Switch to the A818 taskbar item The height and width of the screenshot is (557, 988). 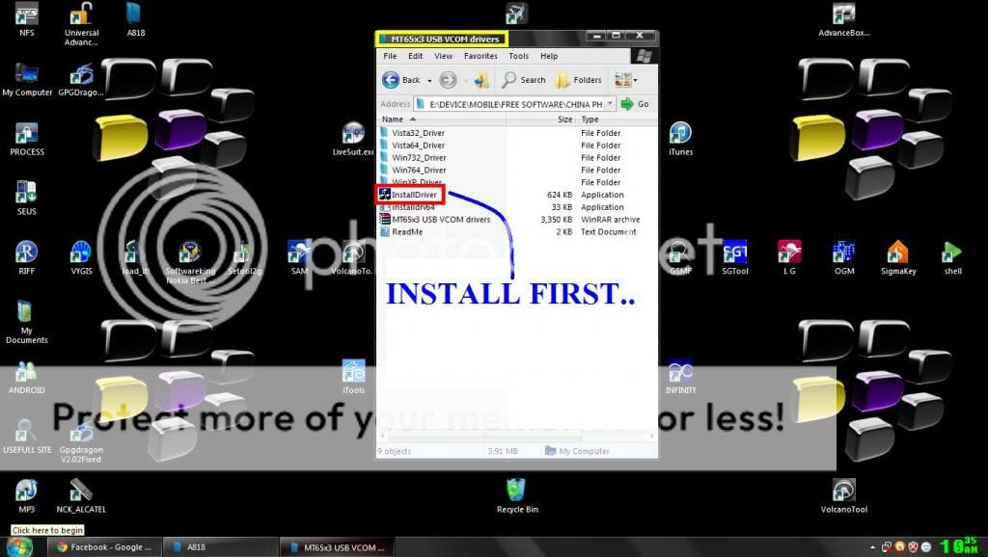click(x=220, y=547)
